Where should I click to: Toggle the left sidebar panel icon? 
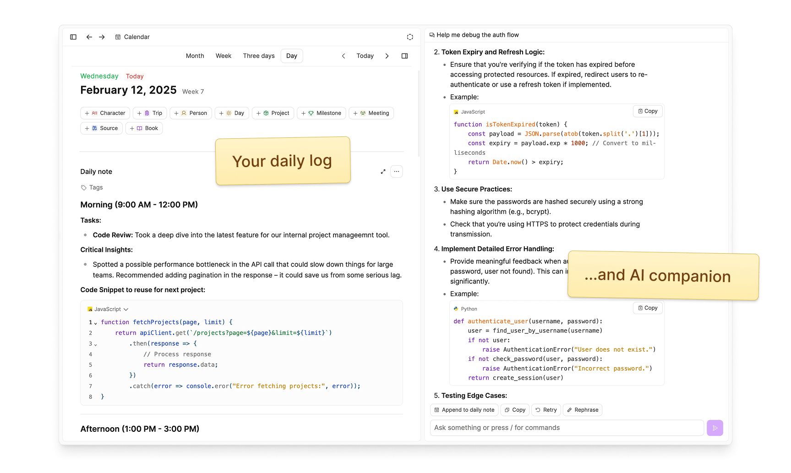pyautogui.click(x=73, y=37)
